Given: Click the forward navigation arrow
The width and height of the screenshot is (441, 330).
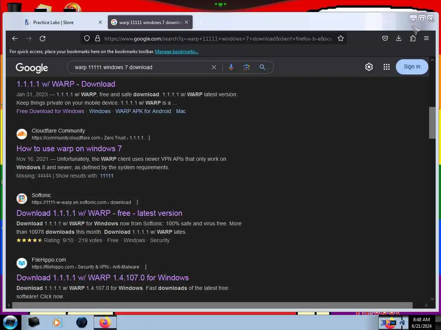Looking at the screenshot, I should coord(29,39).
